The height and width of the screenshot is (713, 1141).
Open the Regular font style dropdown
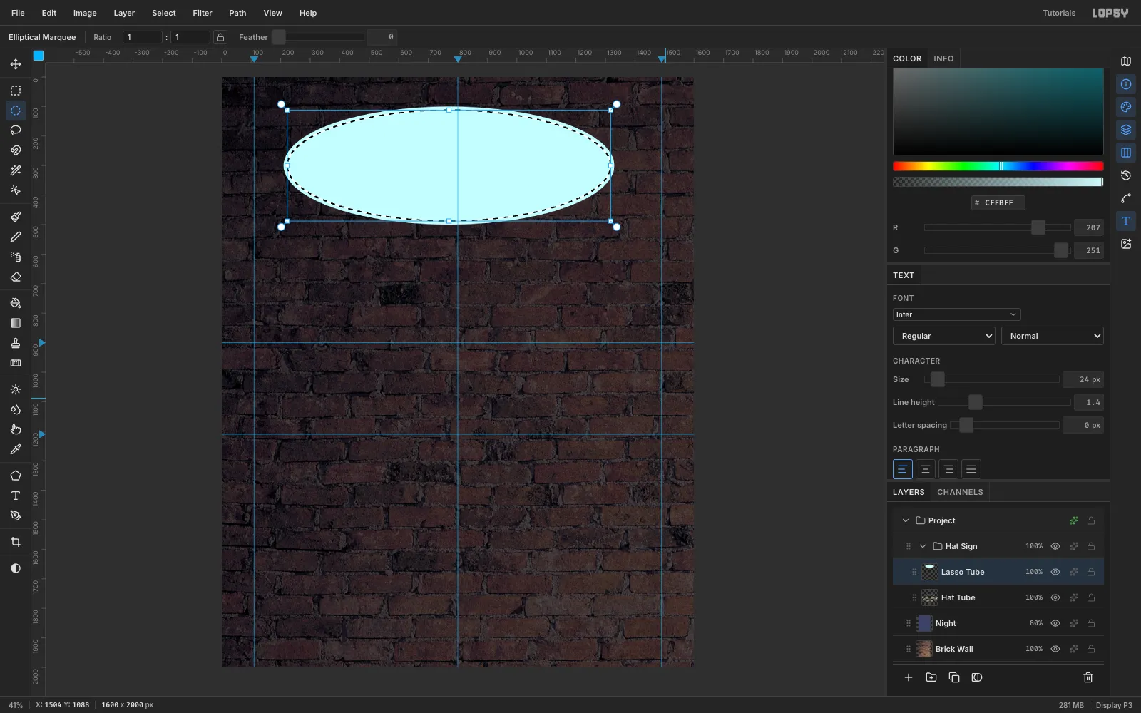[x=944, y=336]
